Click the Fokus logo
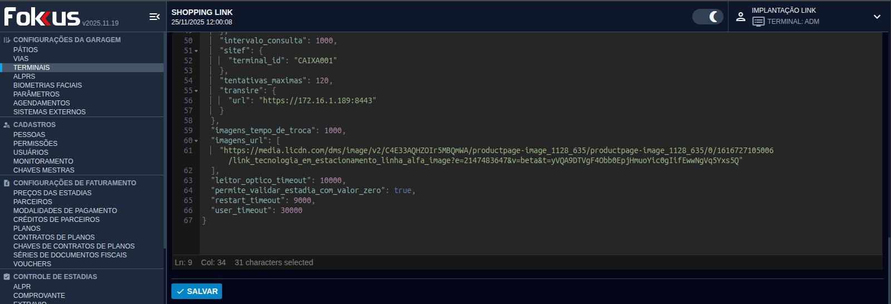Viewport: 891px width, 304px height. coord(42,17)
